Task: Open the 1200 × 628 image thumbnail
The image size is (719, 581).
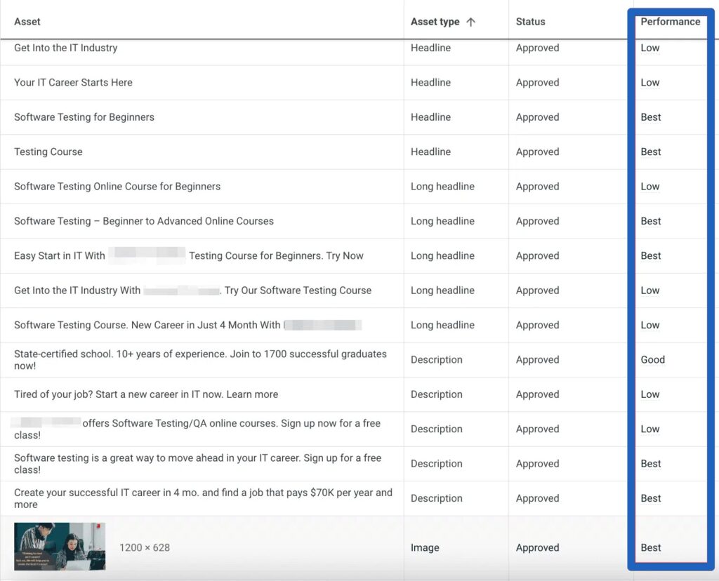Action: pos(60,547)
